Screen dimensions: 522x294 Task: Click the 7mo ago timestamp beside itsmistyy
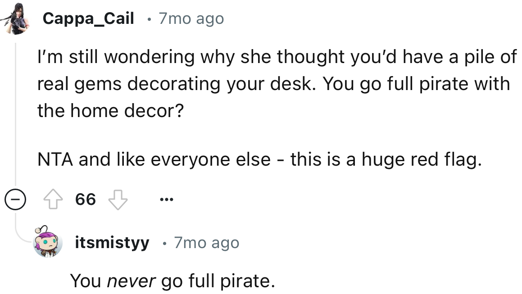pyautogui.click(x=207, y=243)
